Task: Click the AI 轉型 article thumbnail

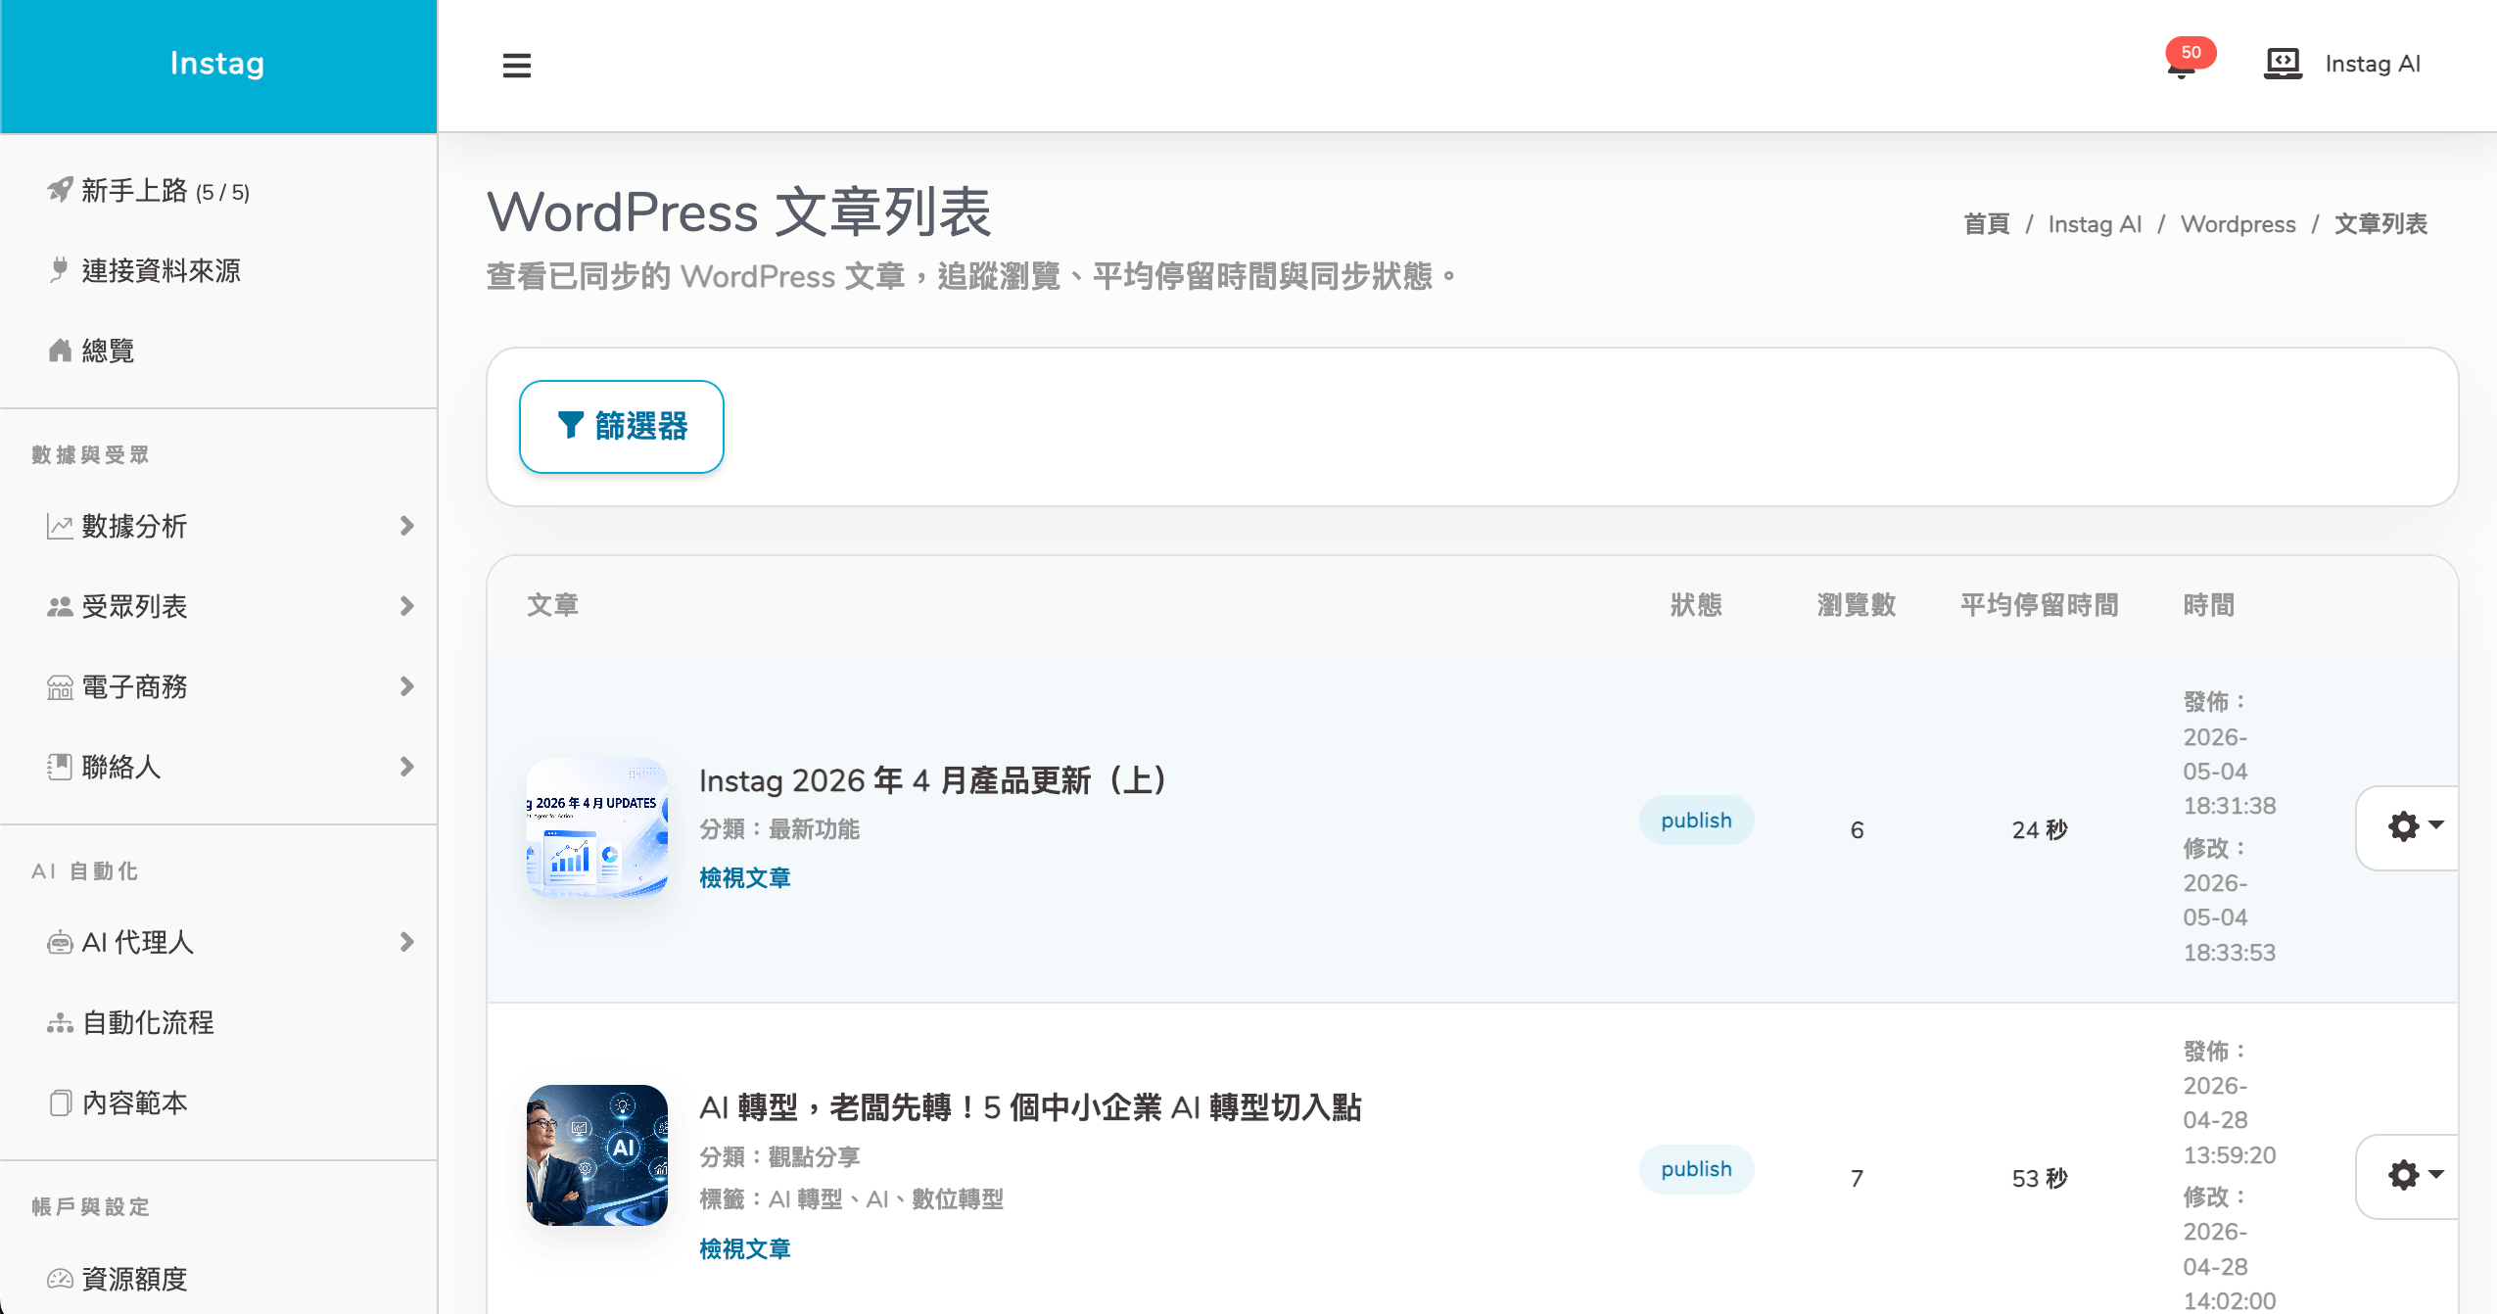Action: 597,1155
